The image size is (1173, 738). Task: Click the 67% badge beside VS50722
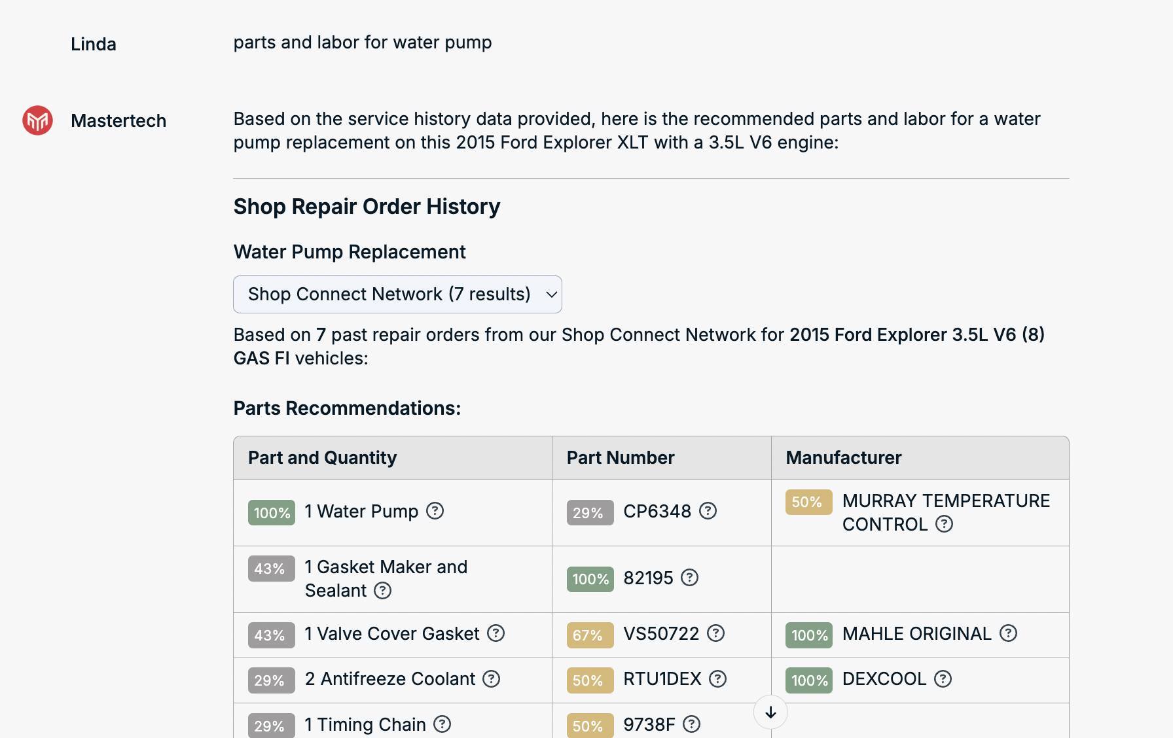click(x=590, y=635)
